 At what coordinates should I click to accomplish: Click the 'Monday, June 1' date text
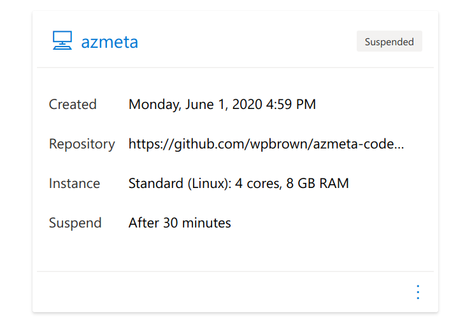178,105
